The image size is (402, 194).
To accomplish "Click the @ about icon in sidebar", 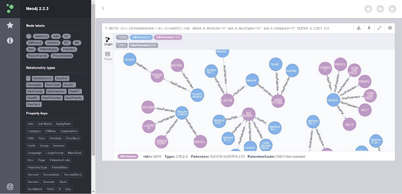I will point(10,186).
